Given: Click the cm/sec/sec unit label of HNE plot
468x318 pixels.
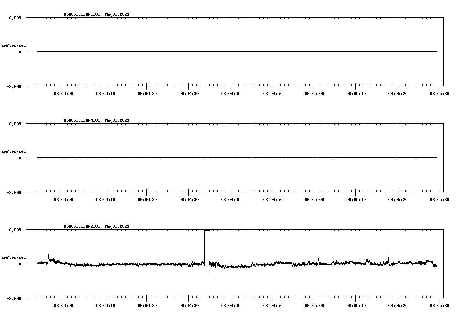Looking at the screenshot, I should pos(14,45).
